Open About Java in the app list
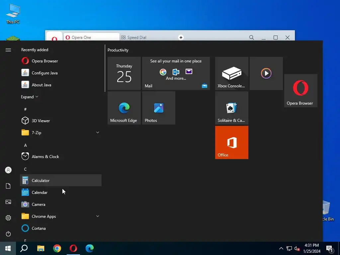 coord(61,85)
